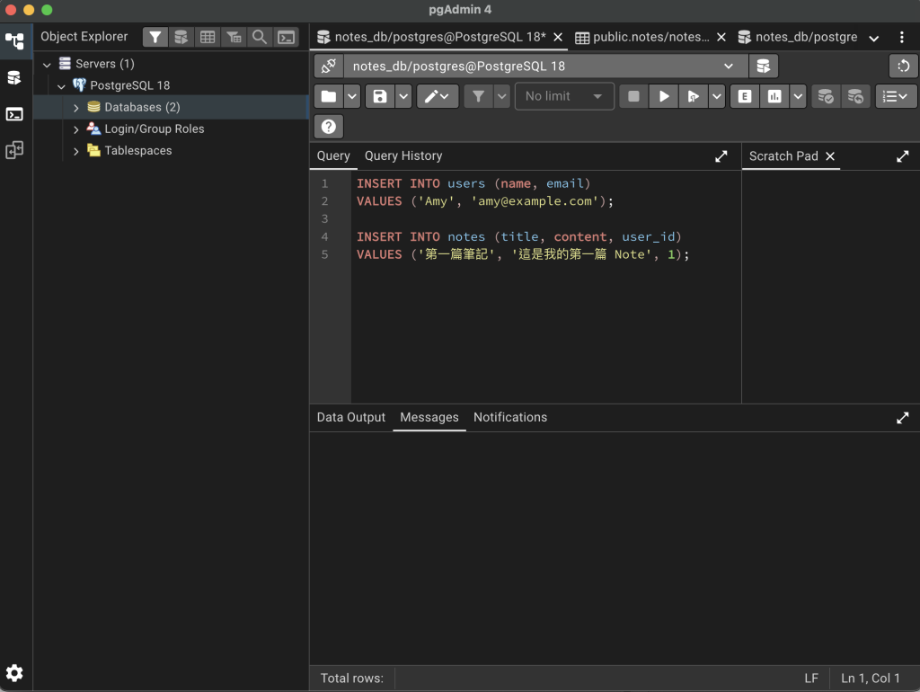This screenshot has height=692, width=920.
Task: Open filter options dropdown arrow
Action: (x=501, y=96)
